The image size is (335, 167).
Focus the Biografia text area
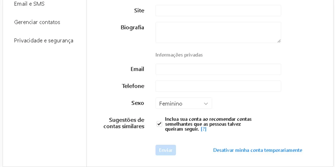point(218,32)
